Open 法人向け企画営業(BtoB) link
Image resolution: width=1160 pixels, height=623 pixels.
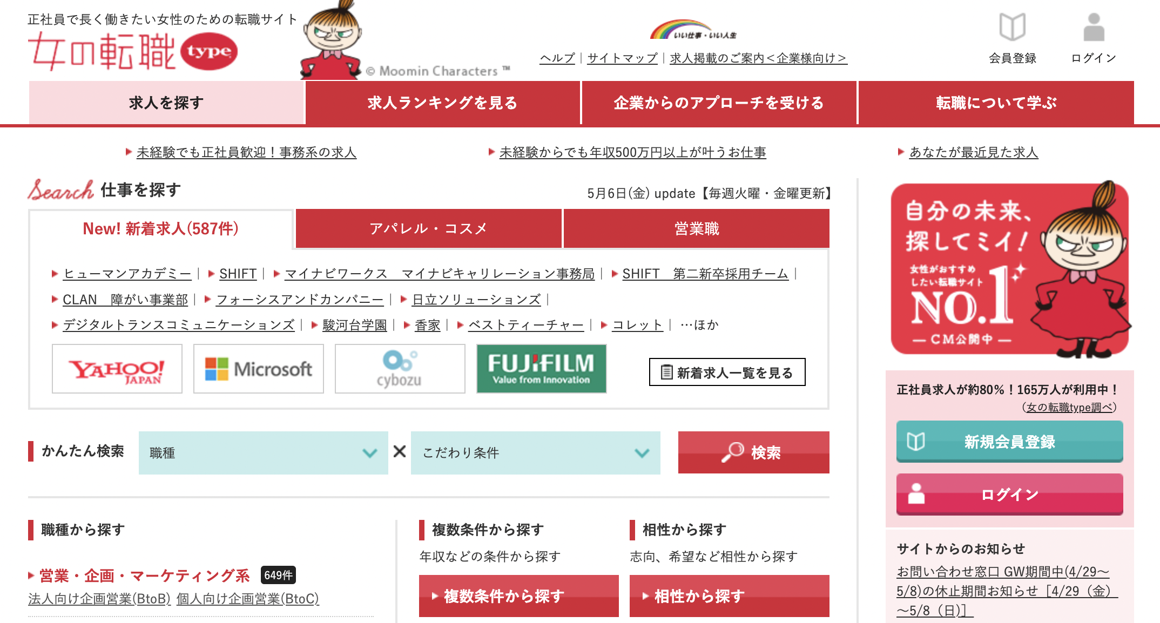click(99, 599)
